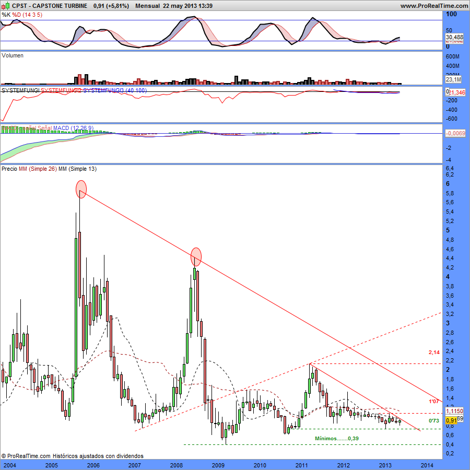Click the '600M' volume axis label
Screen dimensions: 470x470
click(453, 56)
